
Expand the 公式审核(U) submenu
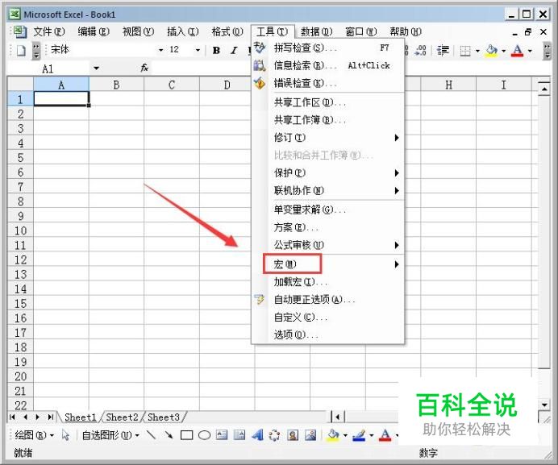(x=328, y=245)
